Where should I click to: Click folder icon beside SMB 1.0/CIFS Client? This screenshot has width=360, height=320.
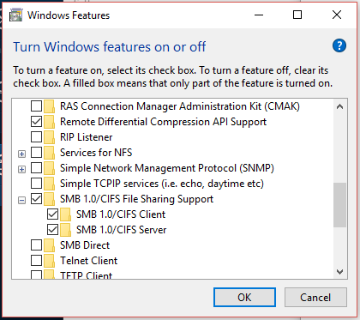(65, 214)
